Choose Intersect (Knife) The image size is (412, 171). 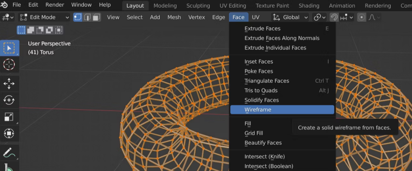(x=282, y=157)
